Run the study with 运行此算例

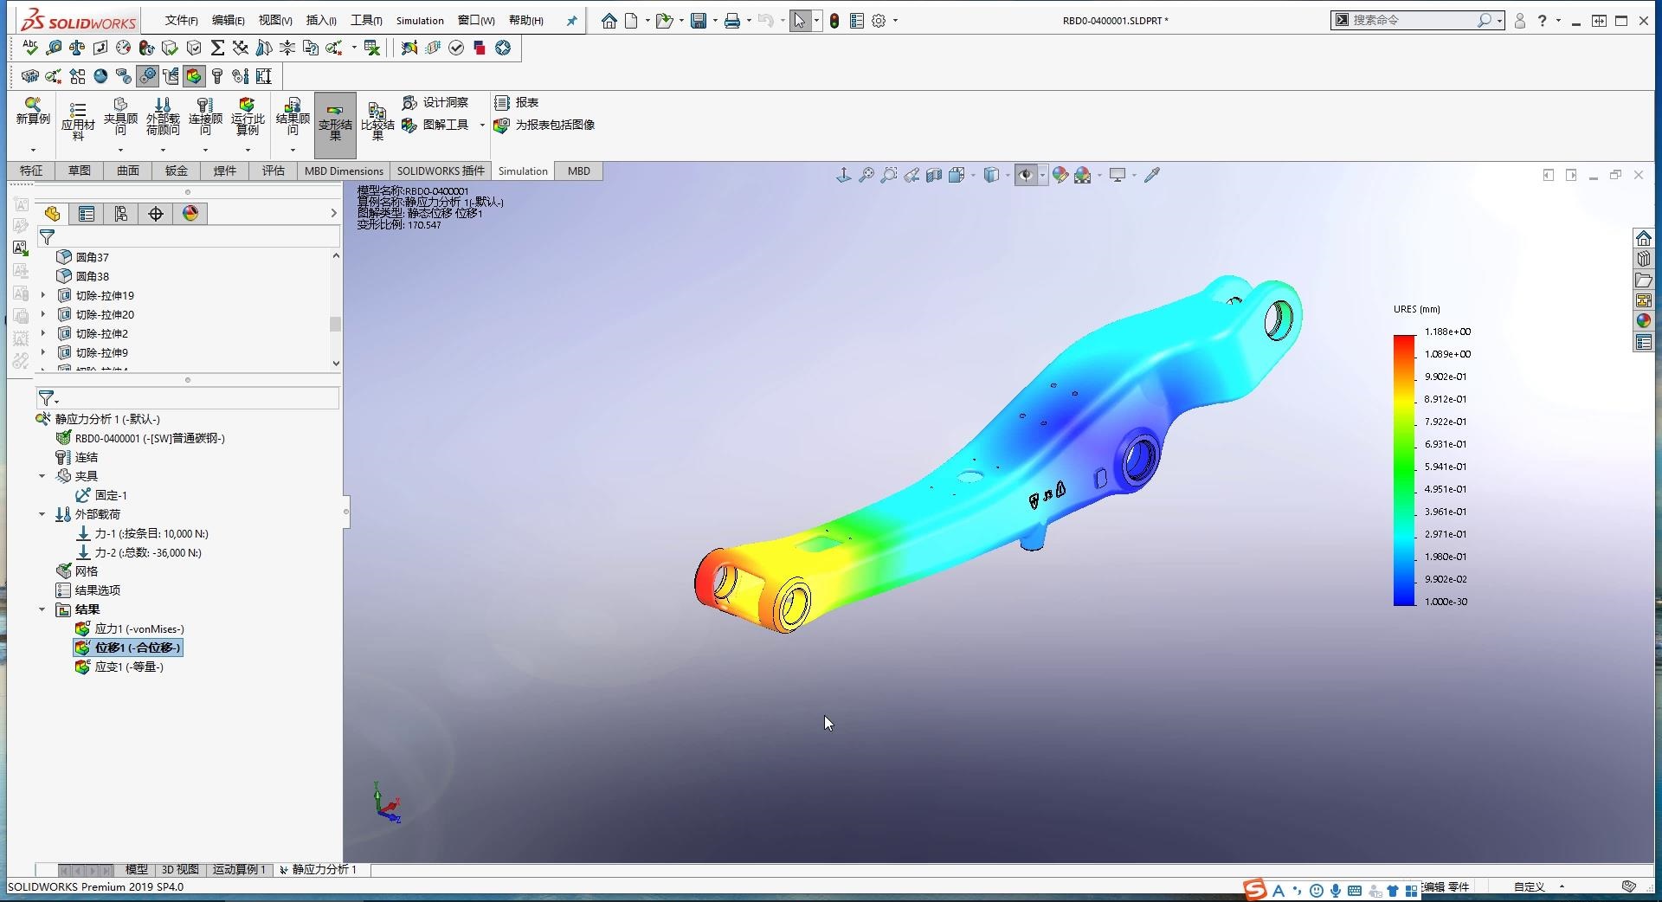248,117
